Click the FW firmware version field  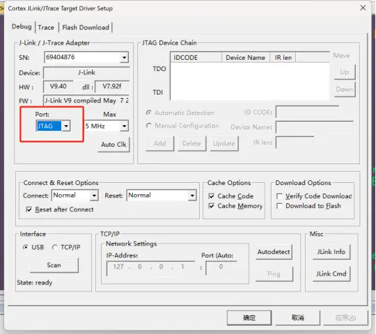click(x=86, y=100)
